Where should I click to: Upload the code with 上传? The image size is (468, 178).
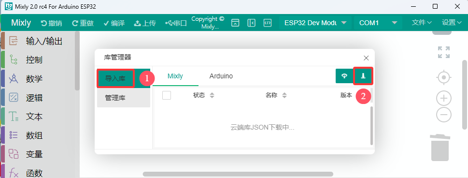tap(145, 23)
